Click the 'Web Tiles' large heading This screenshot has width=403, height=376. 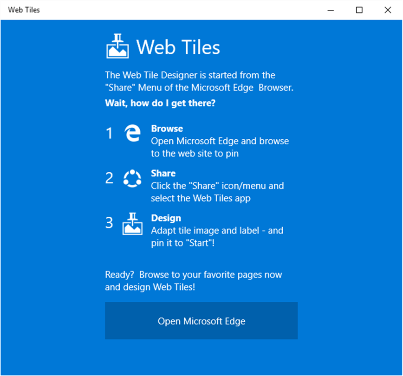coord(178,47)
